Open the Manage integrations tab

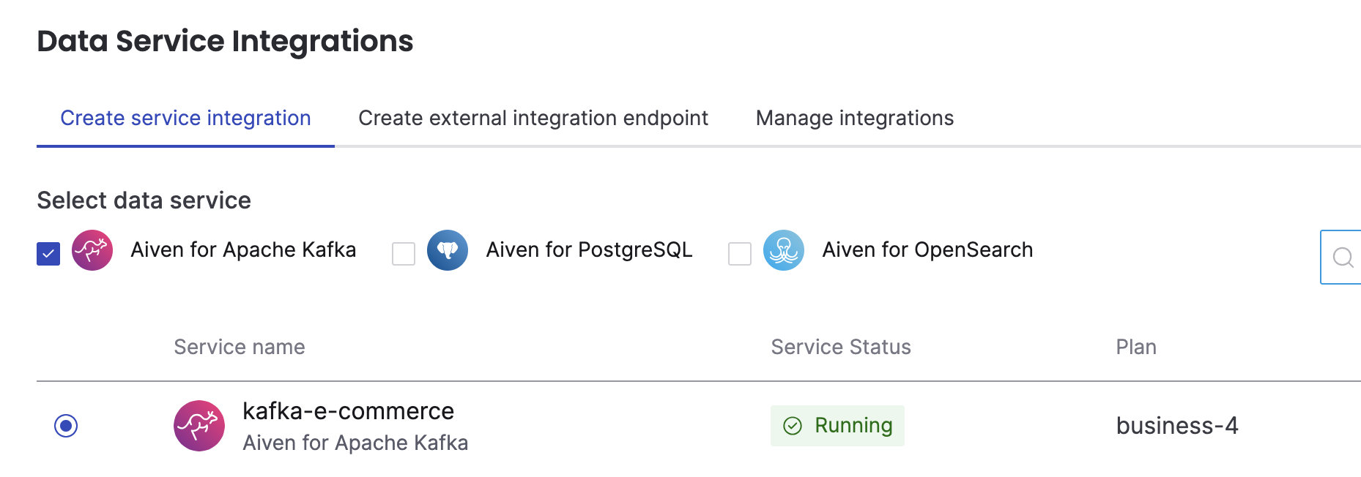(855, 119)
